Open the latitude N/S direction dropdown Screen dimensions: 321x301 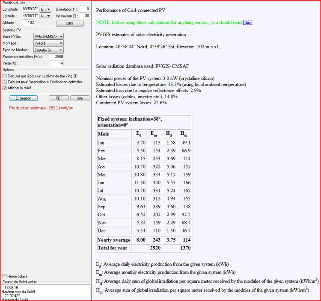click(x=45, y=16)
